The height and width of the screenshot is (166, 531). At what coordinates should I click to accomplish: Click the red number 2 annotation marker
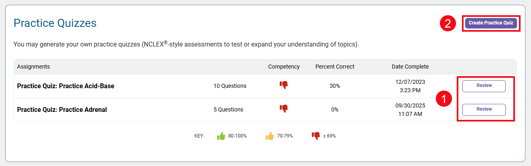[x=448, y=23]
